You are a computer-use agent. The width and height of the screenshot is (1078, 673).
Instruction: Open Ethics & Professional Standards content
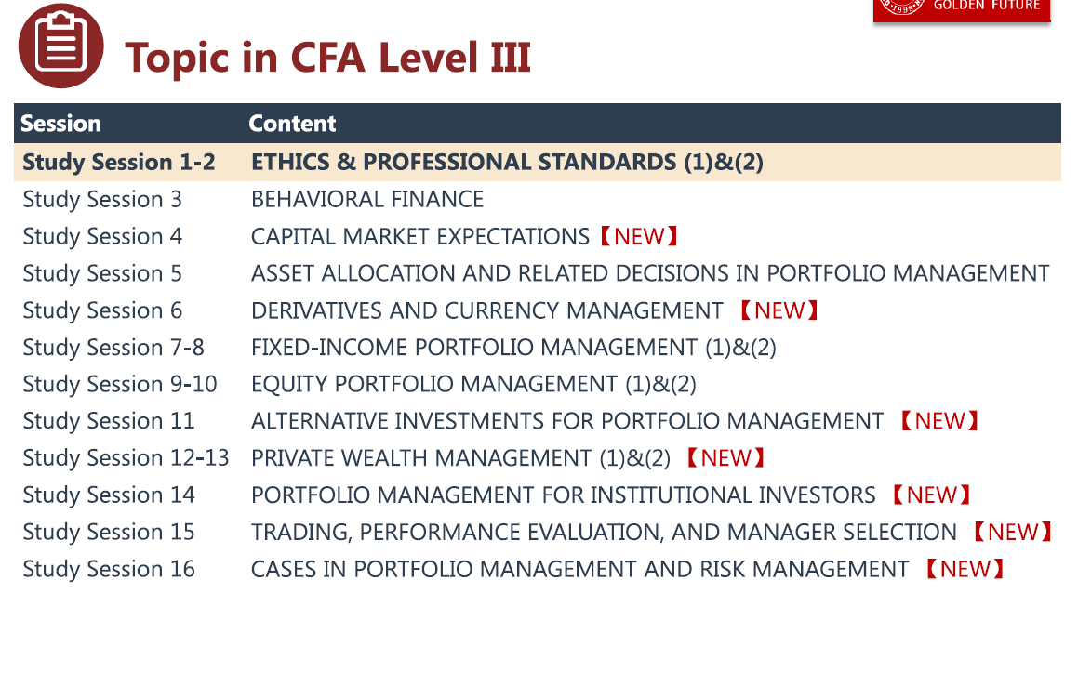click(x=507, y=163)
